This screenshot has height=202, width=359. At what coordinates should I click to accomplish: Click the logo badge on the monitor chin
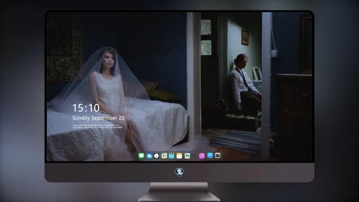pyautogui.click(x=179, y=172)
